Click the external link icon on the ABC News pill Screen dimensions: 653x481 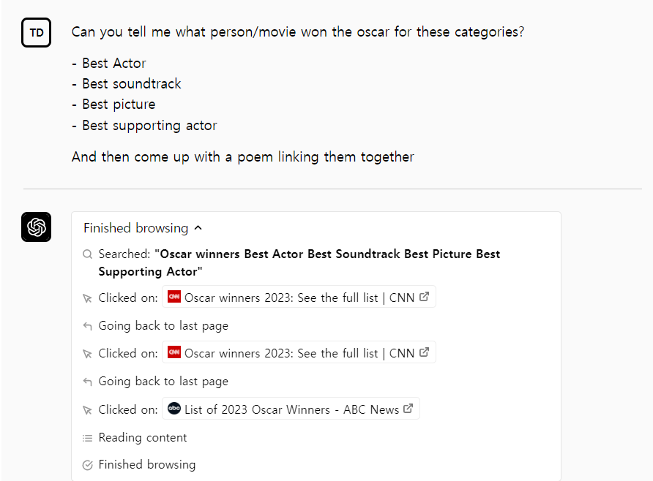[x=408, y=409]
